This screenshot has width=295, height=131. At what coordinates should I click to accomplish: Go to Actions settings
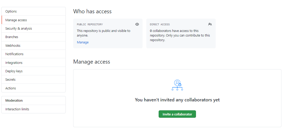(x=34, y=88)
